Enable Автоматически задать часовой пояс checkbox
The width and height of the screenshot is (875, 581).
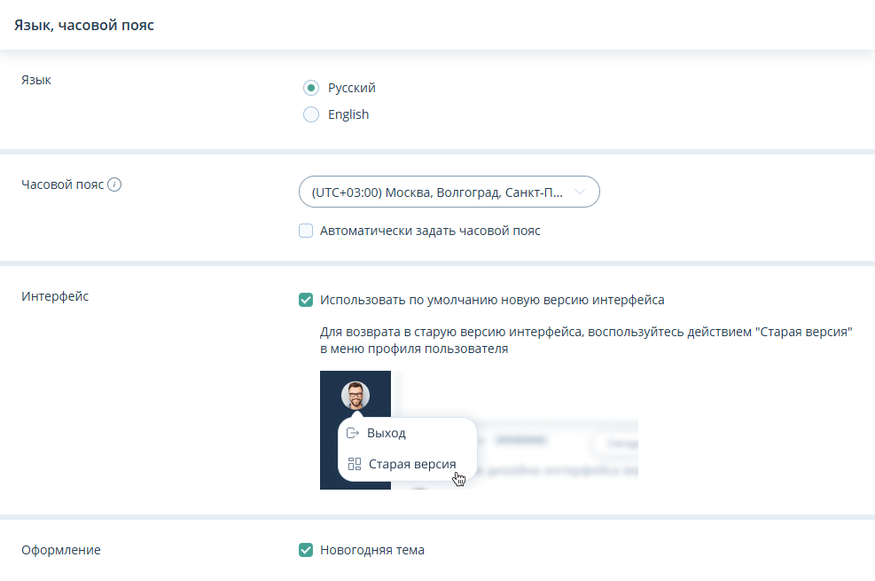[x=306, y=231]
